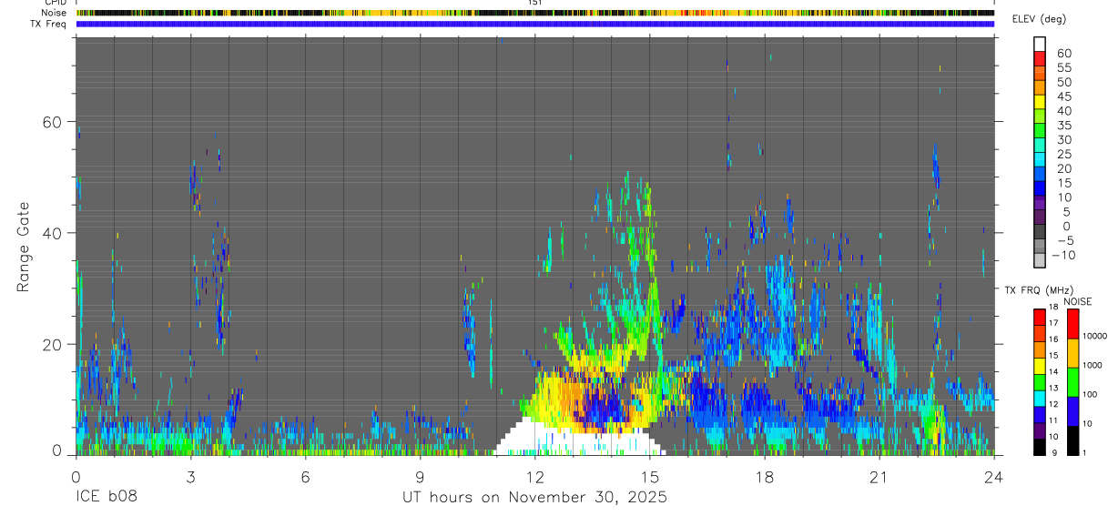Click the red top swatch of NOISE legend

pyautogui.click(x=1072, y=324)
